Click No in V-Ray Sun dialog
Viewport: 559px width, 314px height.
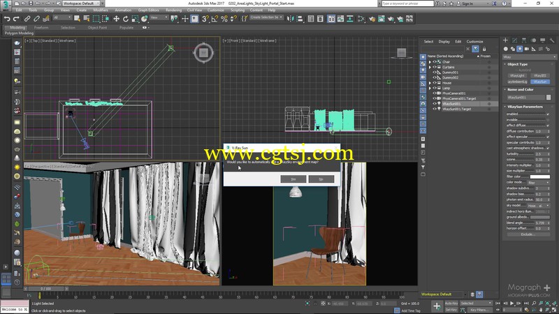click(x=321, y=179)
